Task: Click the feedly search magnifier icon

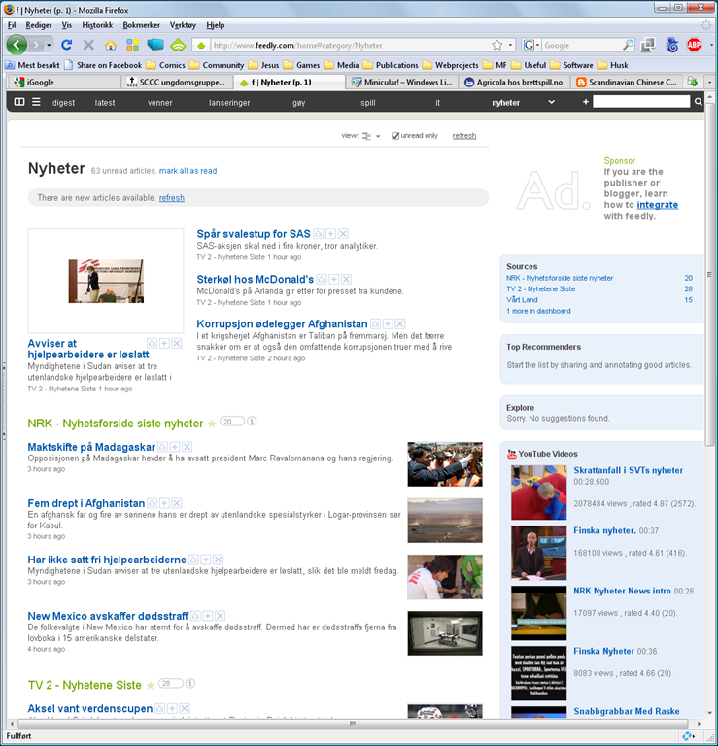Action: pyautogui.click(x=698, y=101)
